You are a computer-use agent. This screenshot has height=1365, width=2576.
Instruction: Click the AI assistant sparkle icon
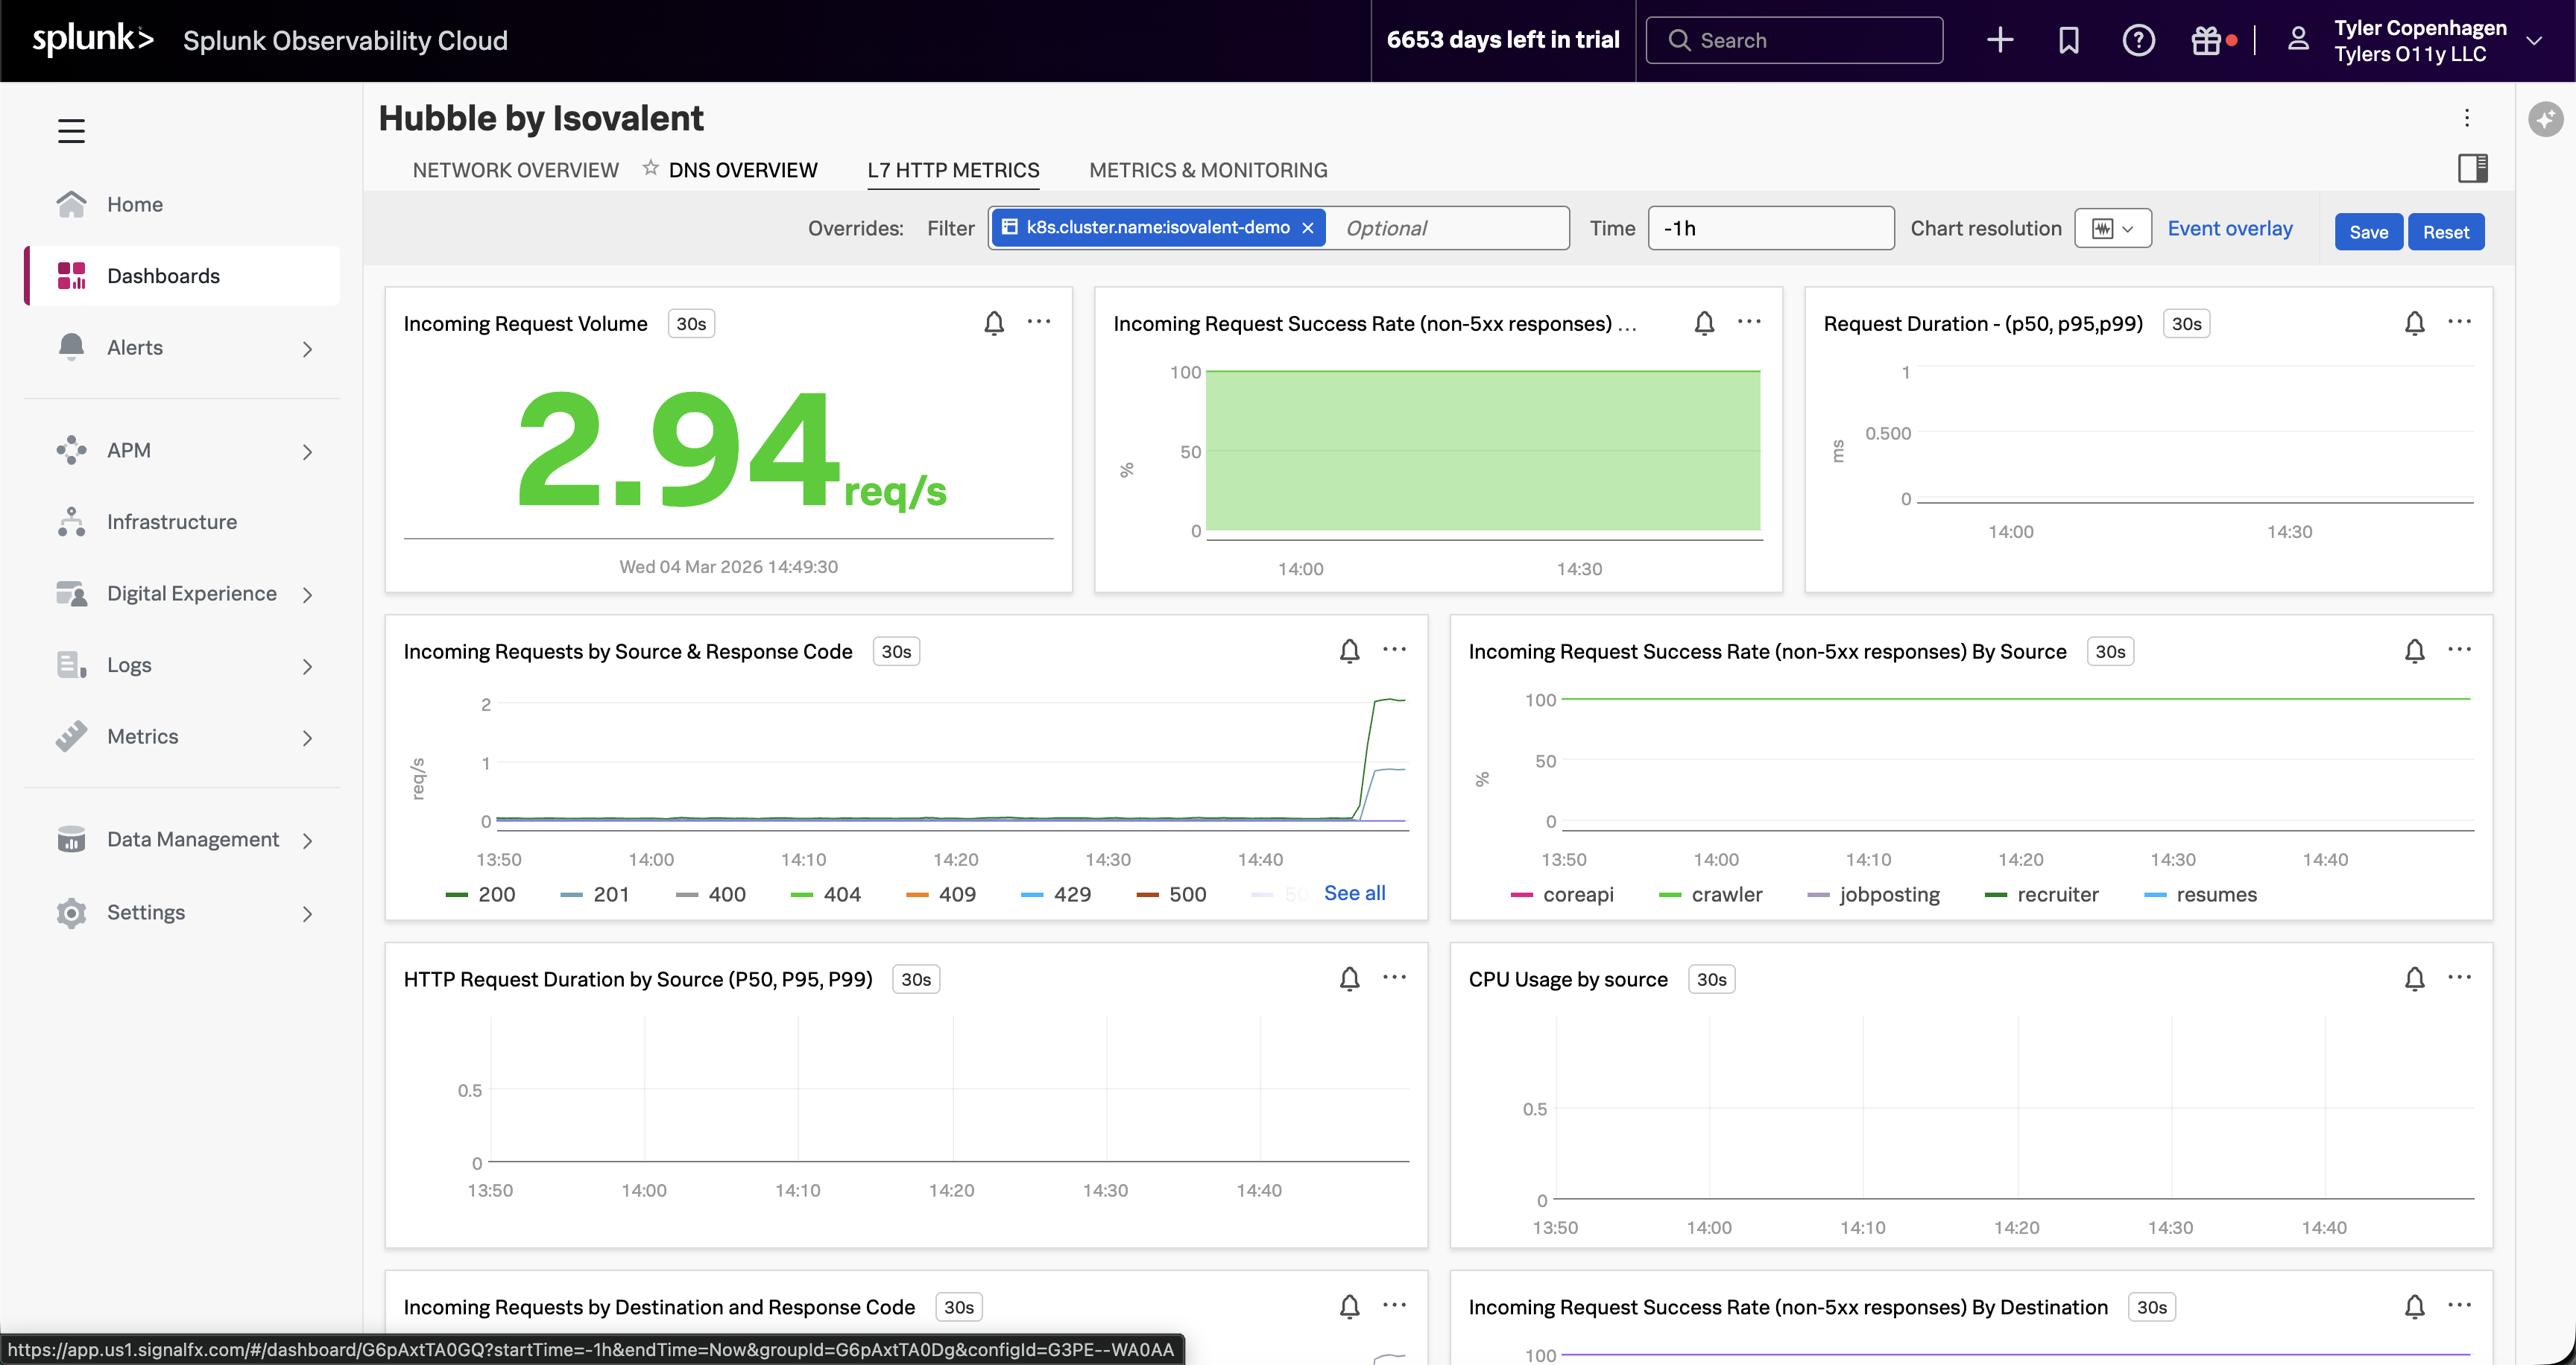click(x=2545, y=120)
